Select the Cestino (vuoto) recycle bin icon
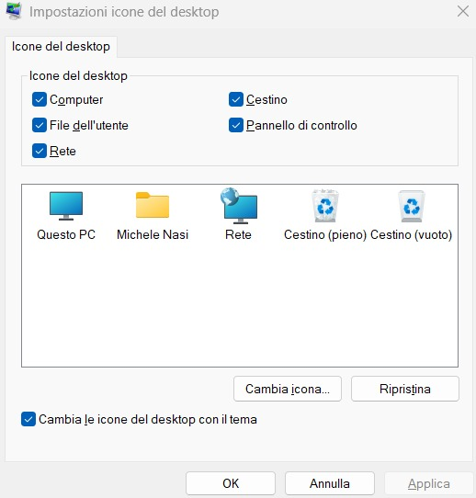Image resolution: width=476 pixels, height=498 pixels. coord(412,206)
